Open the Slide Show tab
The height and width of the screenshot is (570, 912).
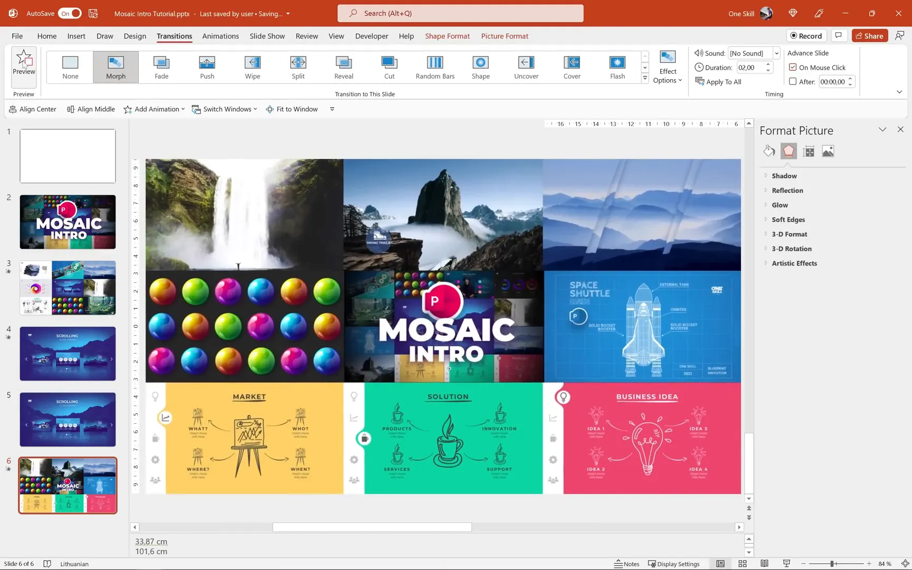[x=267, y=36]
